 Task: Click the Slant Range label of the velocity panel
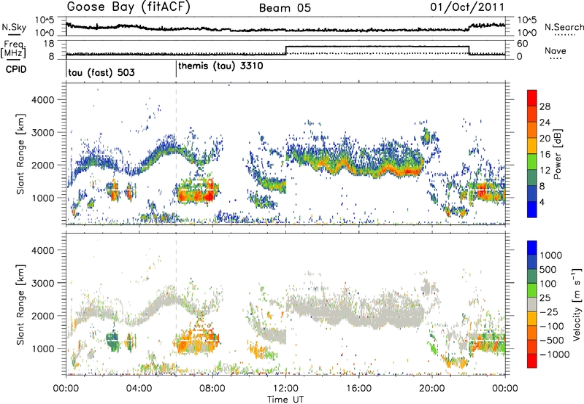coord(20,304)
